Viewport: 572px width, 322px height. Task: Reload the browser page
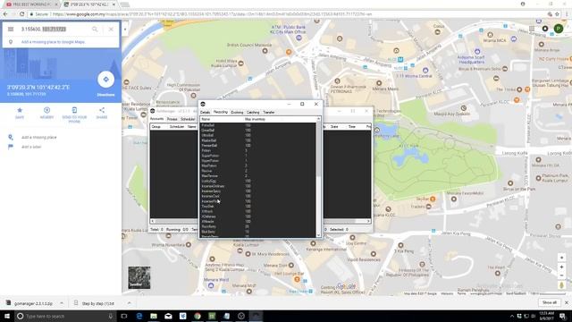pos(21,14)
